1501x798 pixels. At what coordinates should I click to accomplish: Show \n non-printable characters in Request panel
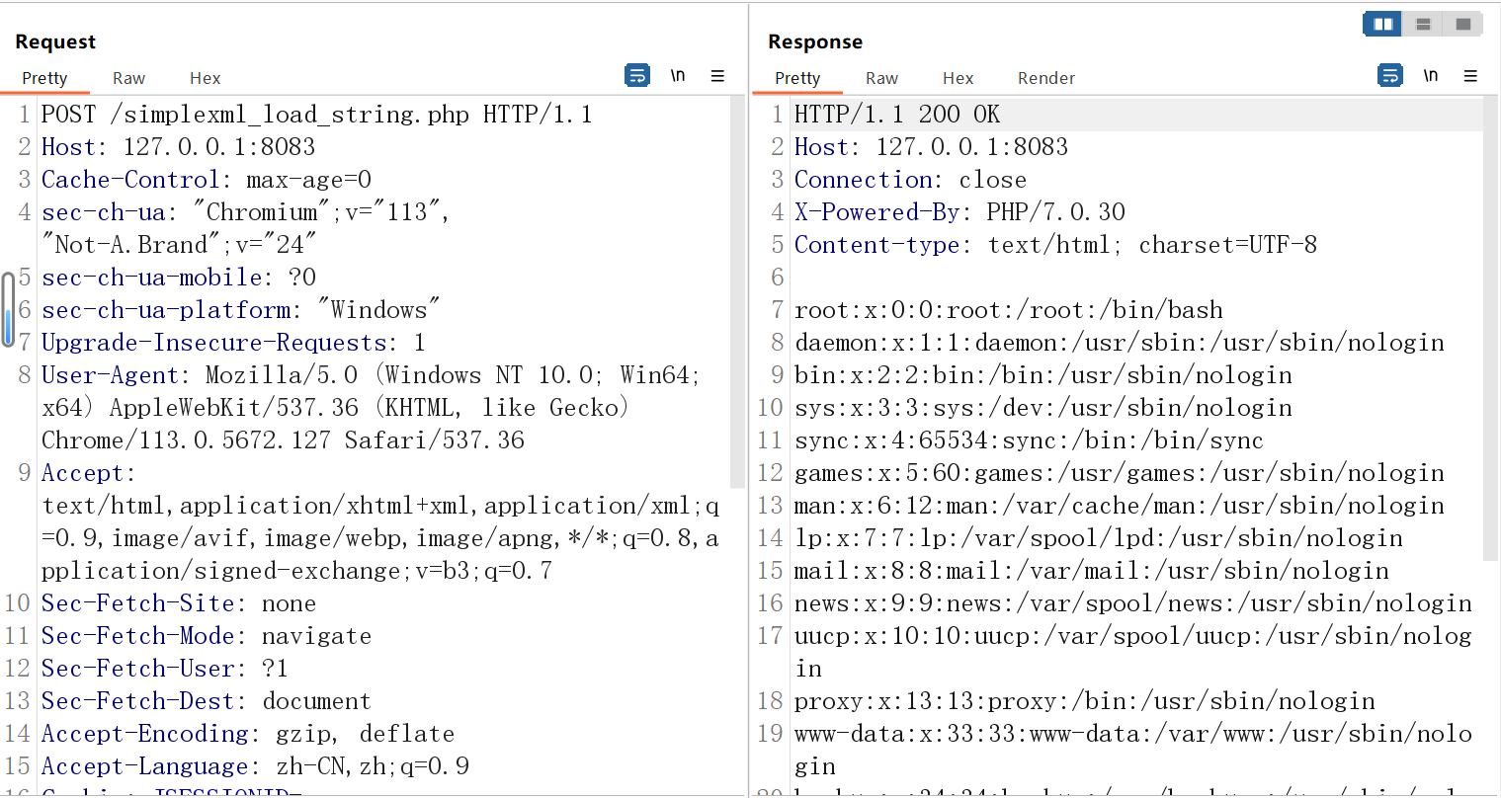[x=677, y=75]
